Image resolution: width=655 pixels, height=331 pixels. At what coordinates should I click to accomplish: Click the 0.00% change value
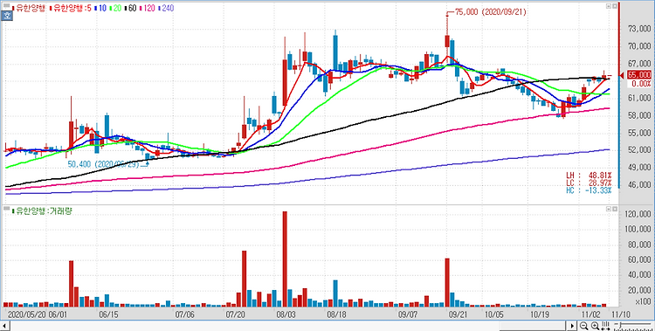point(641,84)
